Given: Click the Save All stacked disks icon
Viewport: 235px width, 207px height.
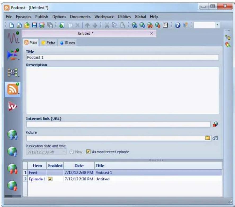Looking at the screenshot, I should point(50,25).
